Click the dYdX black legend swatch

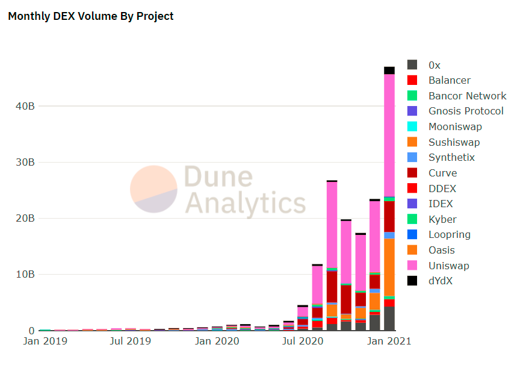[x=412, y=281]
